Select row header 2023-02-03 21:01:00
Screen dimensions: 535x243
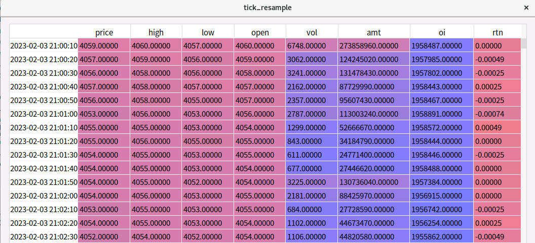point(44,114)
